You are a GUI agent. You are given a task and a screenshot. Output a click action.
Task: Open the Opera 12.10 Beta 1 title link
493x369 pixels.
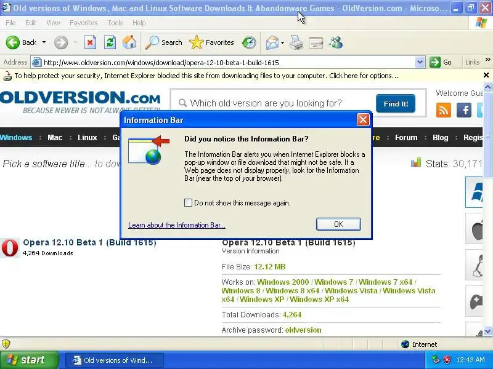coord(89,242)
